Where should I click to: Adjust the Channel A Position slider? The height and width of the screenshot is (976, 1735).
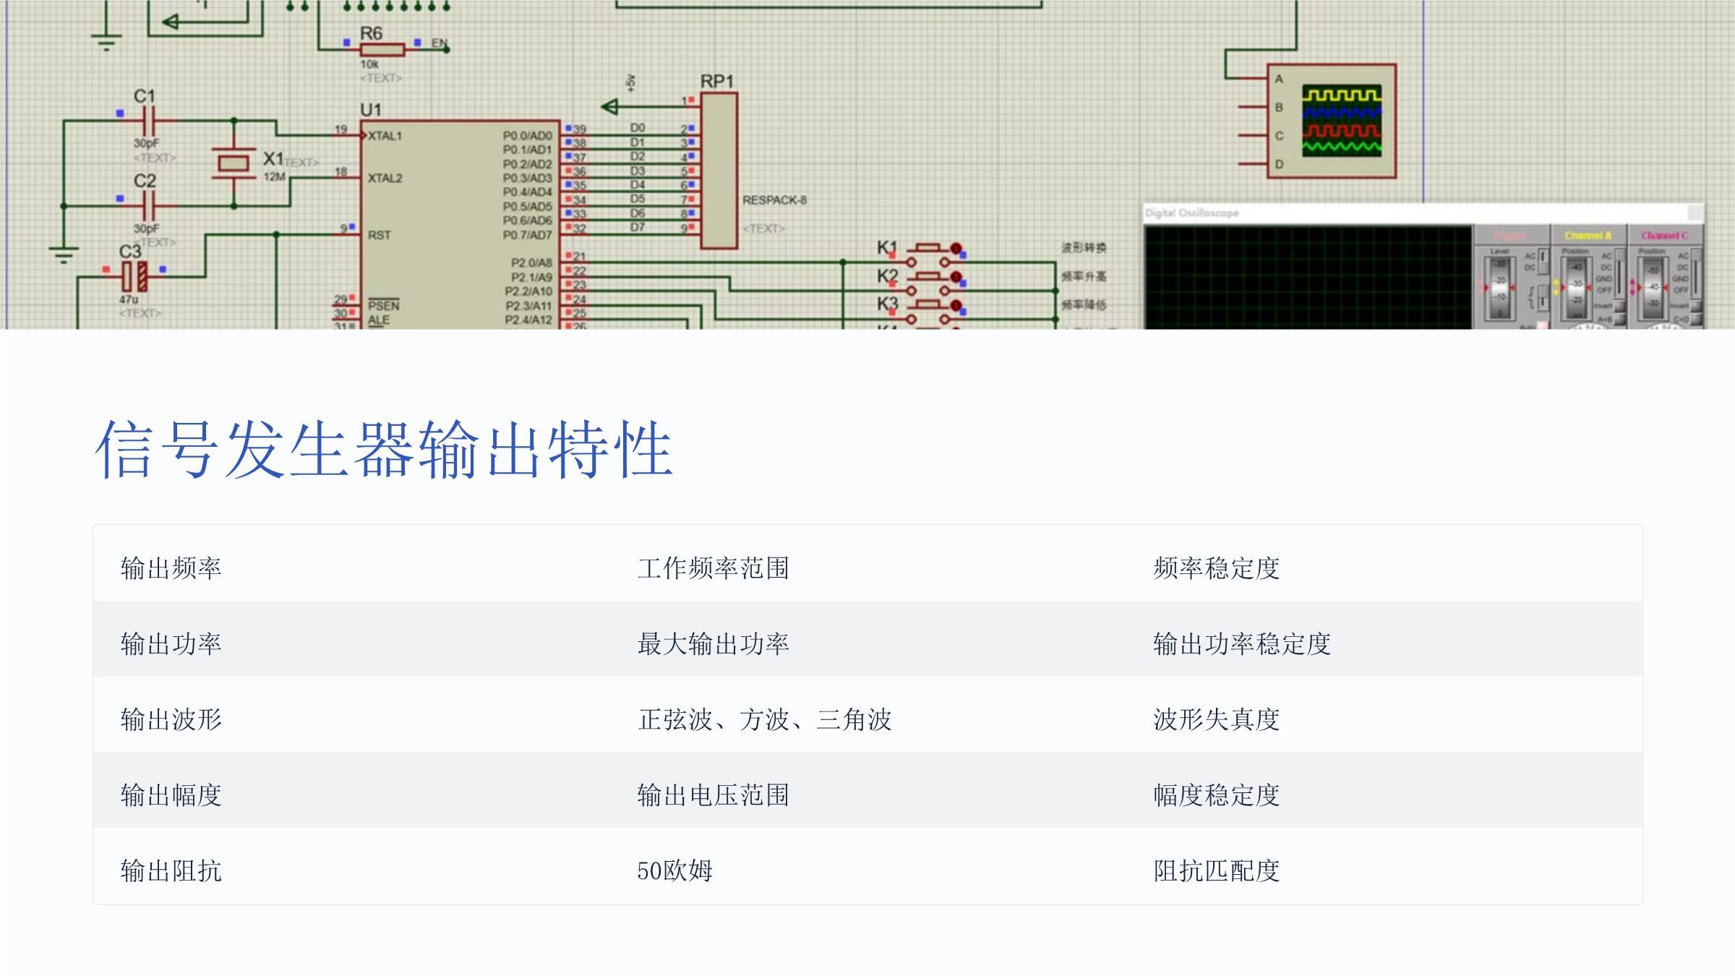[x=1576, y=288]
